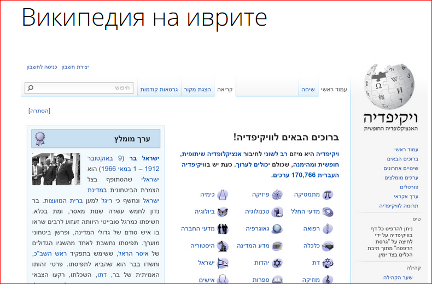Image resolution: width=432 pixels, height=284 pixels.
Task: Click the גאוגרפיה portal text link
Action: pos(258,229)
